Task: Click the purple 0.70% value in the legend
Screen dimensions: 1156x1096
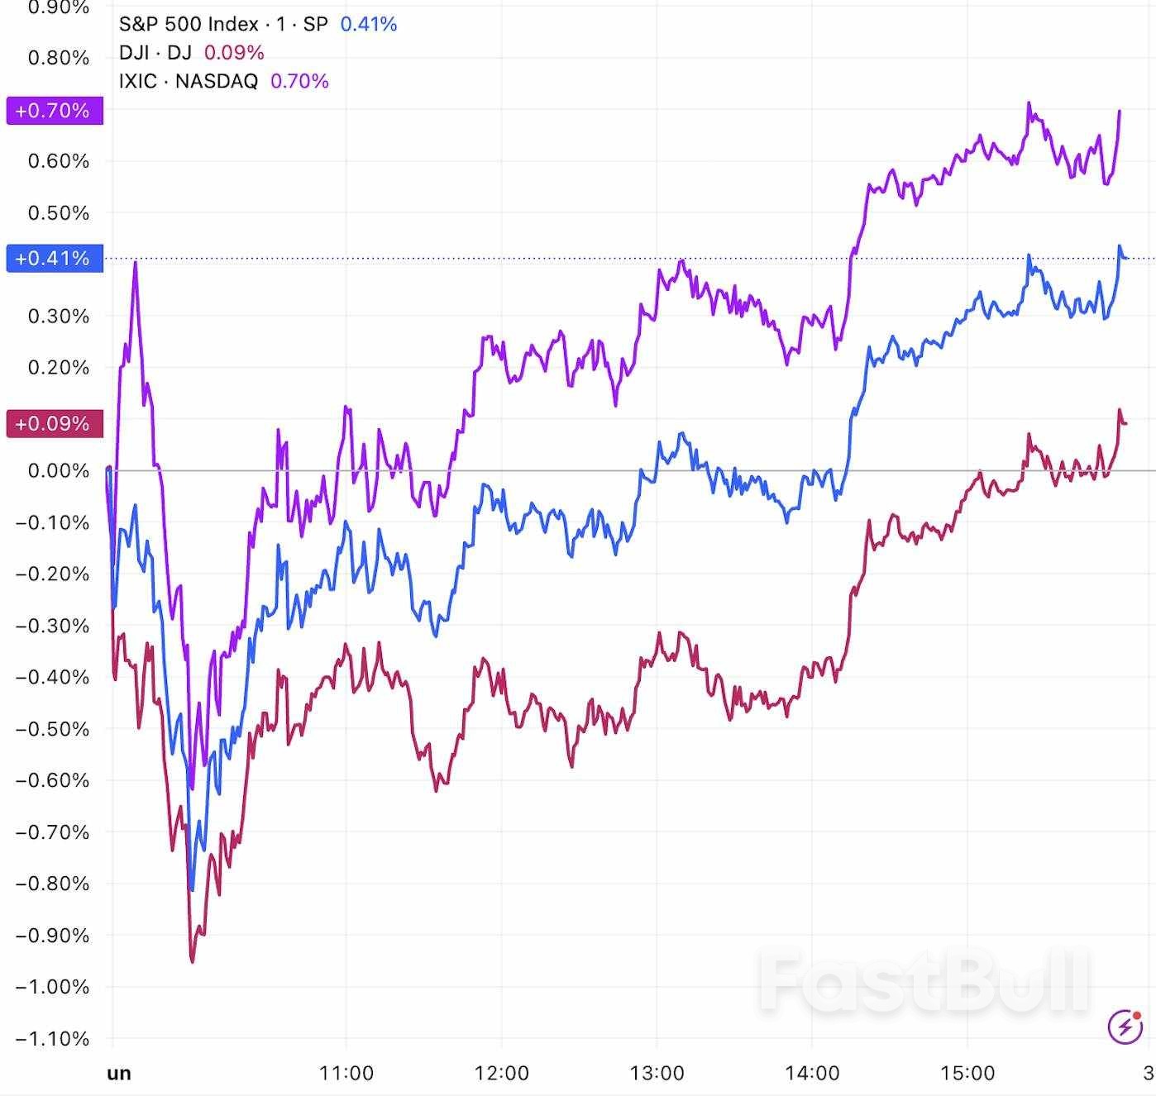Action: pos(299,81)
